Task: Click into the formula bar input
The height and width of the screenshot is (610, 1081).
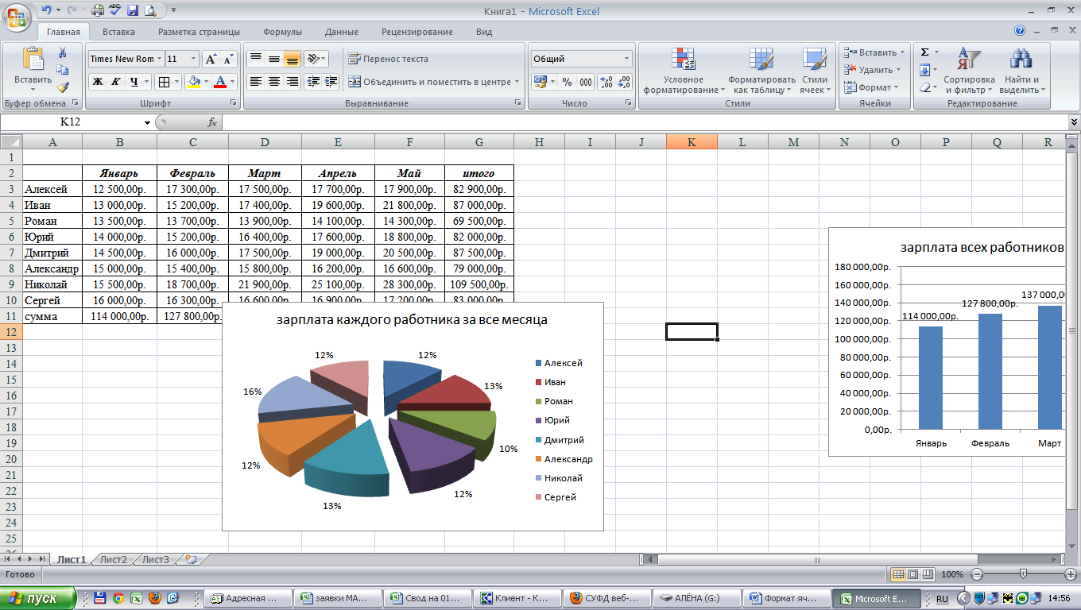Action: pyautogui.click(x=645, y=122)
